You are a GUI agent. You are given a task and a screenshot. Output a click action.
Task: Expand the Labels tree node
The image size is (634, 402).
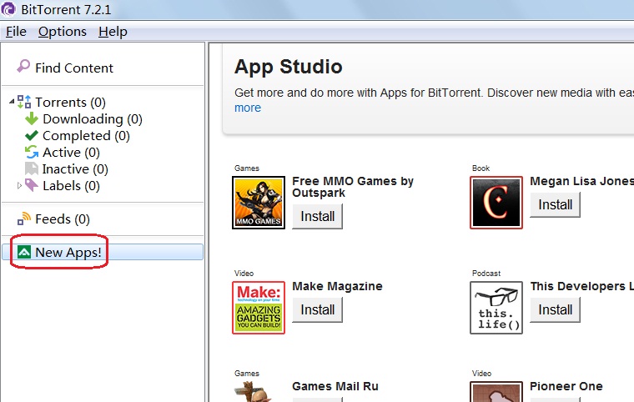point(20,185)
